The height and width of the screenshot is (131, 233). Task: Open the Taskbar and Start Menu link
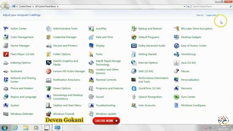click(x=67, y=105)
